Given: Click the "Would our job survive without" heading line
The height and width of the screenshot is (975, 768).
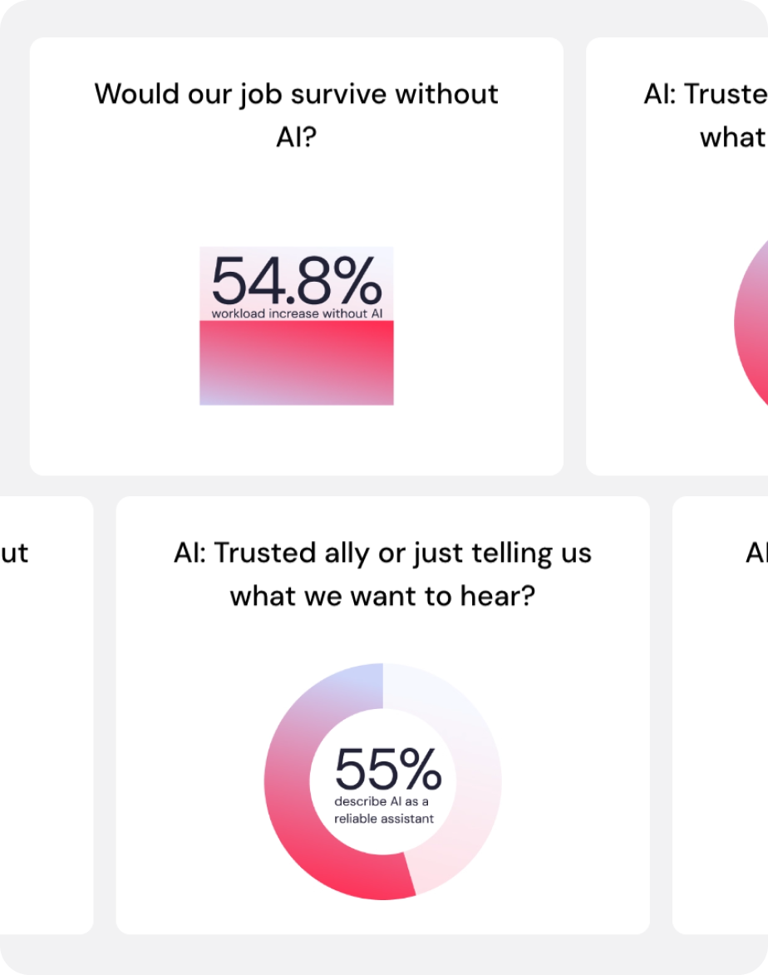Looking at the screenshot, I should [x=296, y=94].
